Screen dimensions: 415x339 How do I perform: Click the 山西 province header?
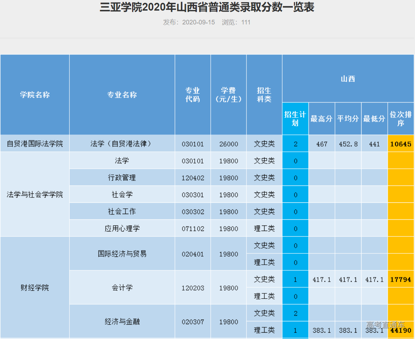(348, 79)
